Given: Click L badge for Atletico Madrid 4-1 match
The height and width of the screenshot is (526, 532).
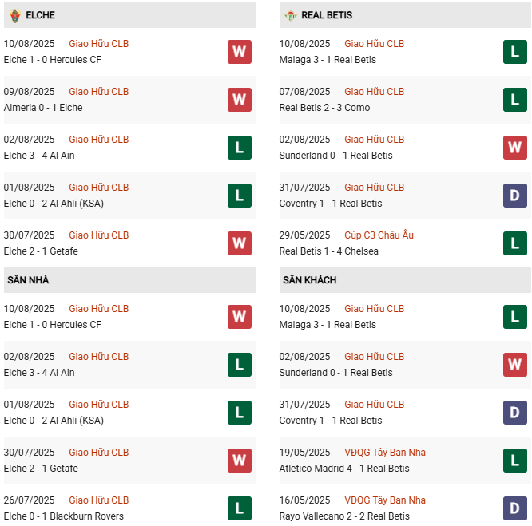Looking at the screenshot, I should [514, 461].
